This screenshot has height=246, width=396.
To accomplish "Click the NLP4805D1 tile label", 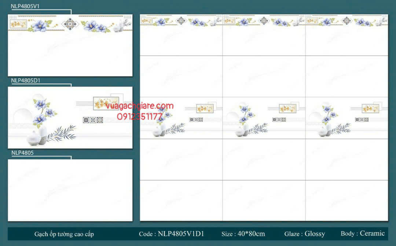I will click(25, 80).
